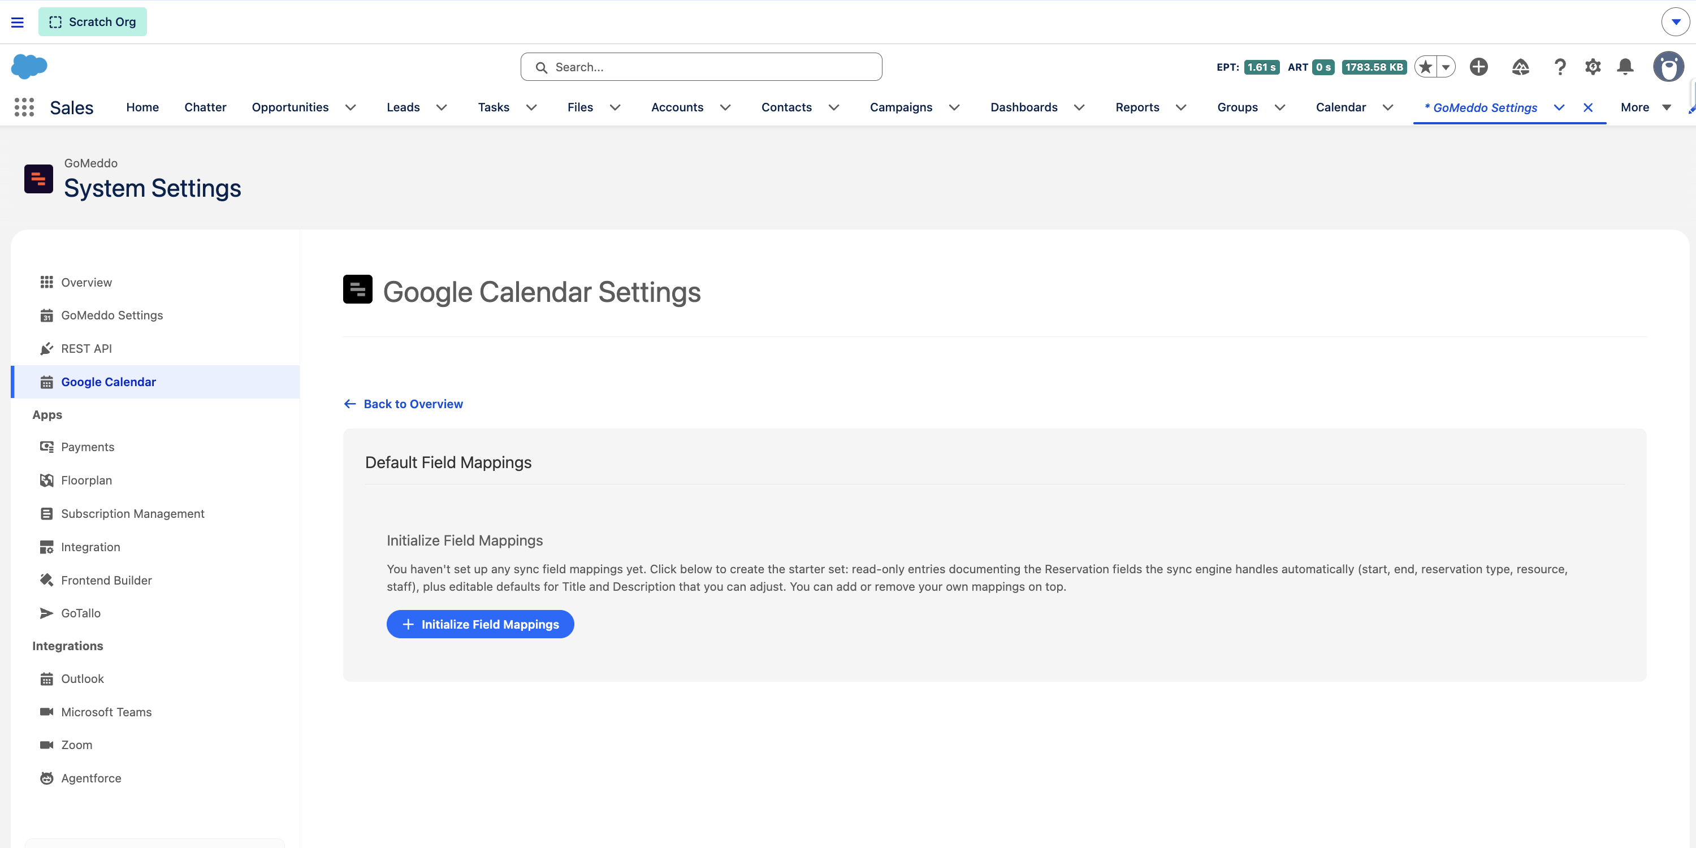Click the Overview grid icon in sidebar
1696x848 pixels.
[46, 283]
